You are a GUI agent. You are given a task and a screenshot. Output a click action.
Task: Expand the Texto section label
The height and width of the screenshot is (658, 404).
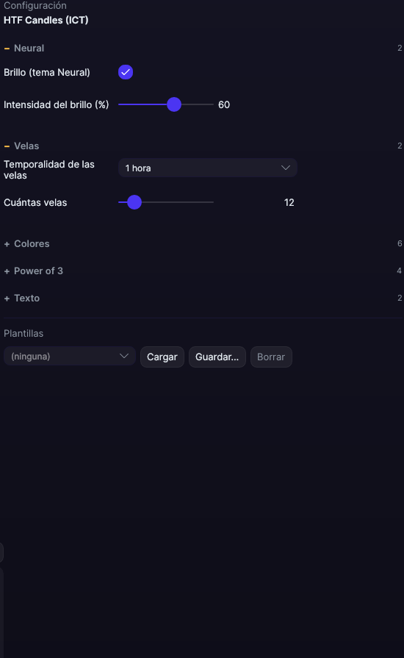(x=27, y=298)
